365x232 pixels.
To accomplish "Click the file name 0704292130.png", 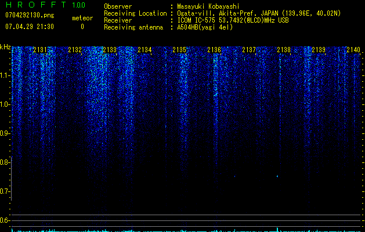I will point(30,15).
